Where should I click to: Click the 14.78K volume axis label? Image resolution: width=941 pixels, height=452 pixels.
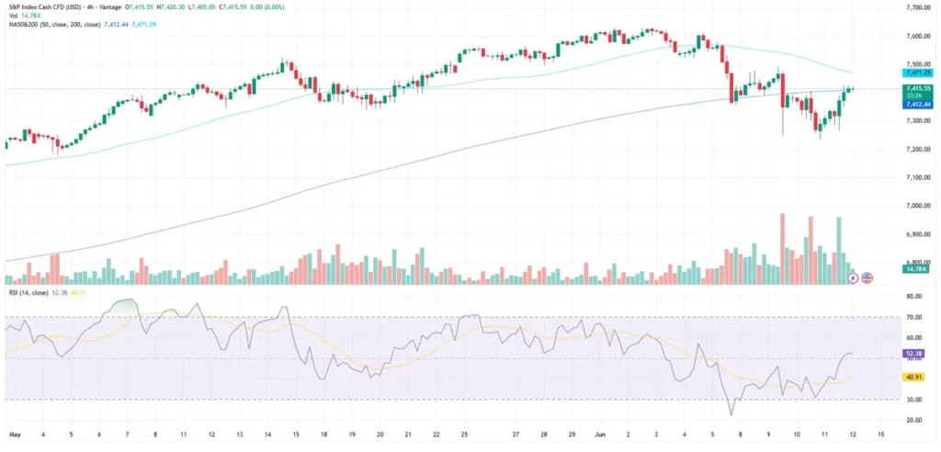coord(916,269)
